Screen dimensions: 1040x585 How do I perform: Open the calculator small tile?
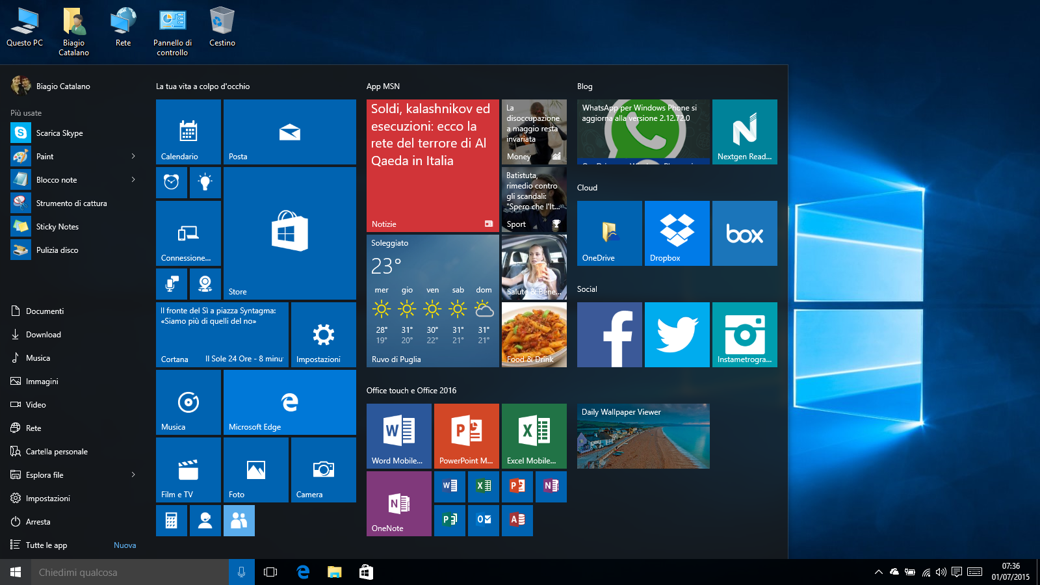(172, 521)
